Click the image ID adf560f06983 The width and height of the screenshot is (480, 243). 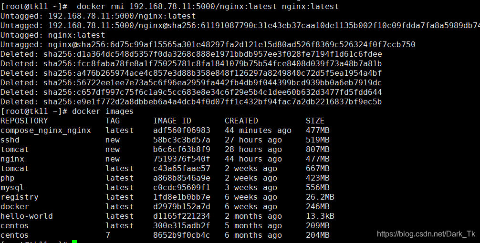pyautogui.click(x=181, y=131)
